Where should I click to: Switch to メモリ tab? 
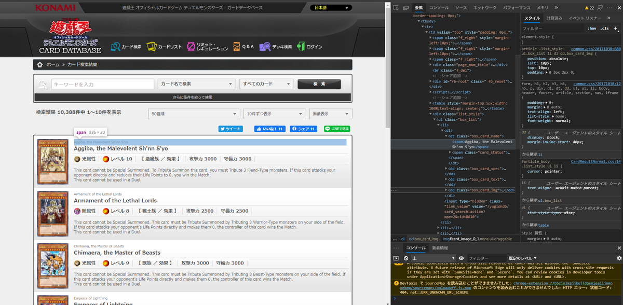(x=543, y=8)
